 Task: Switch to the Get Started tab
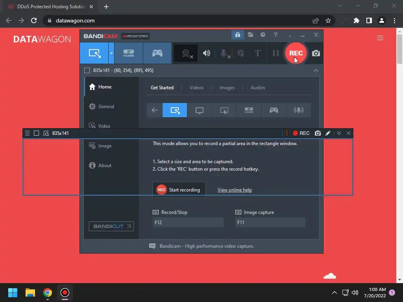click(x=162, y=88)
